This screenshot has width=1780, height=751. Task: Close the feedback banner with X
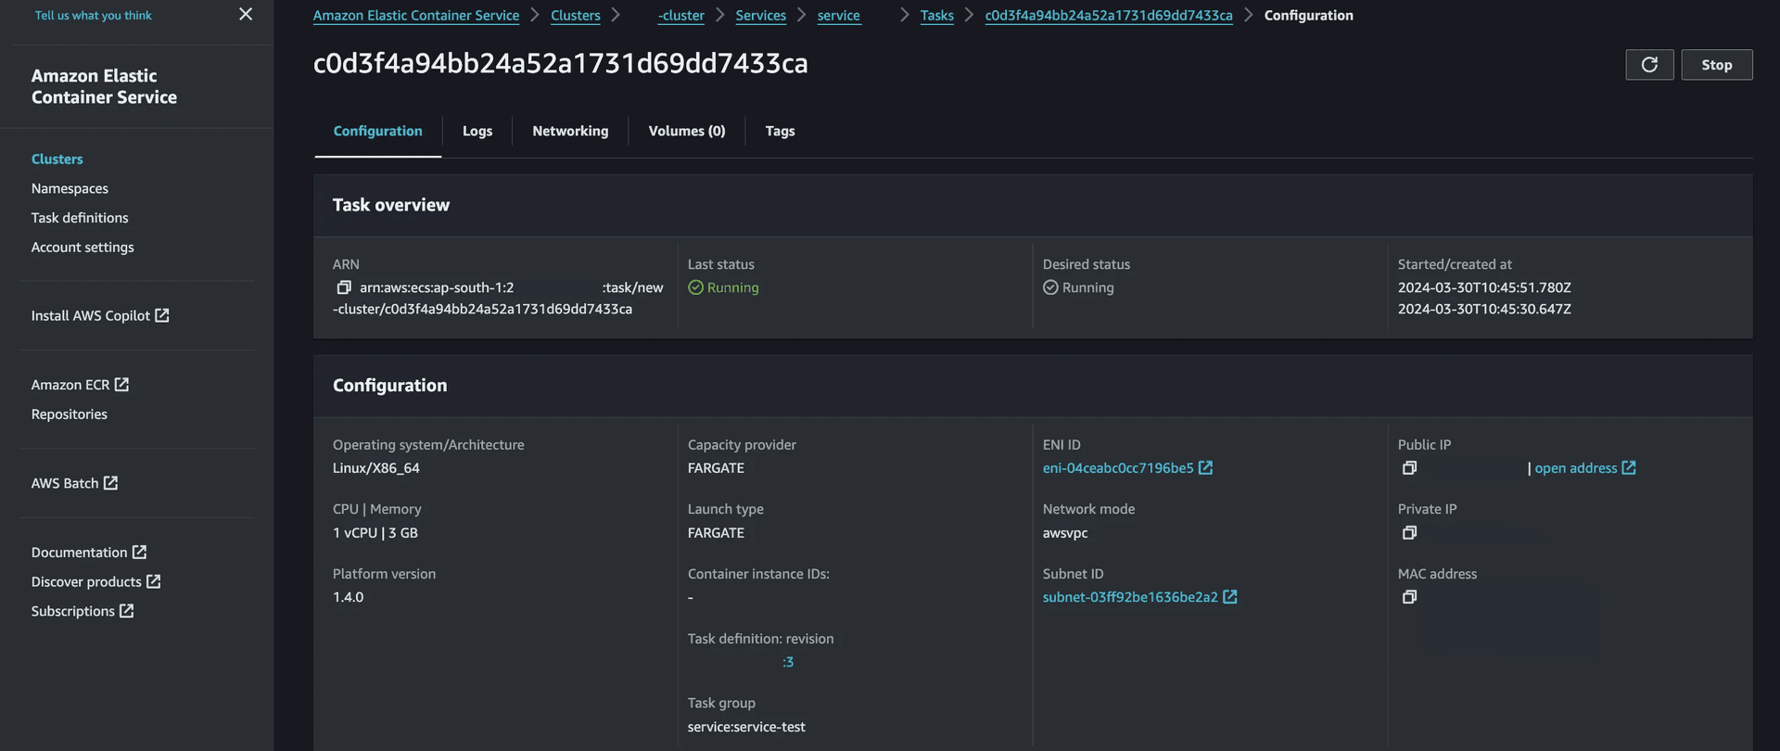246,15
